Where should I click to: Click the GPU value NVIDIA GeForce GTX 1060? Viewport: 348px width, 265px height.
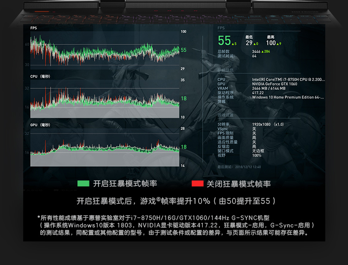click(x=275, y=84)
